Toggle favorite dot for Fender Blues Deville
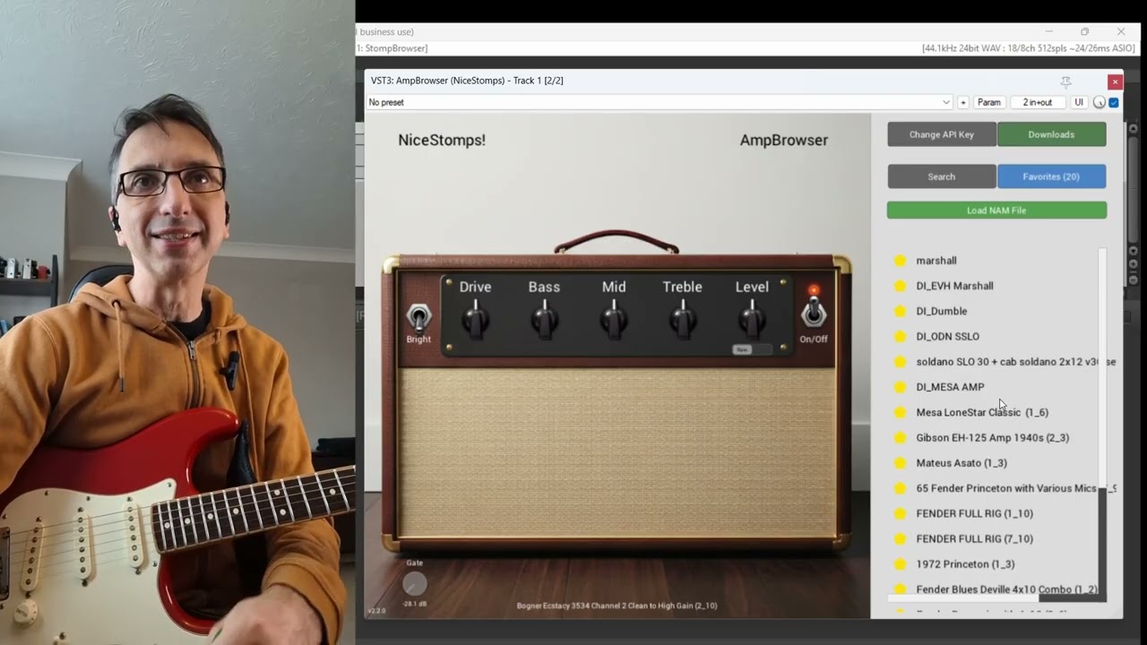Image resolution: width=1147 pixels, height=645 pixels. tap(900, 589)
